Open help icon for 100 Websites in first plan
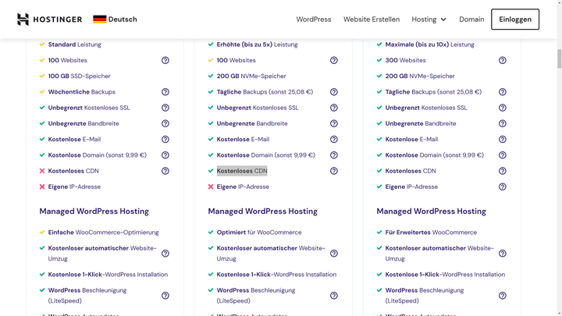The height and width of the screenshot is (316, 562). 165,60
